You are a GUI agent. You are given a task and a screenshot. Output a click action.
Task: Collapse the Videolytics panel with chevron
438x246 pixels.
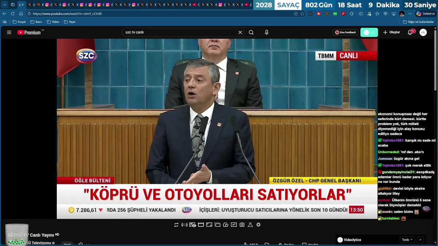(x=420, y=240)
